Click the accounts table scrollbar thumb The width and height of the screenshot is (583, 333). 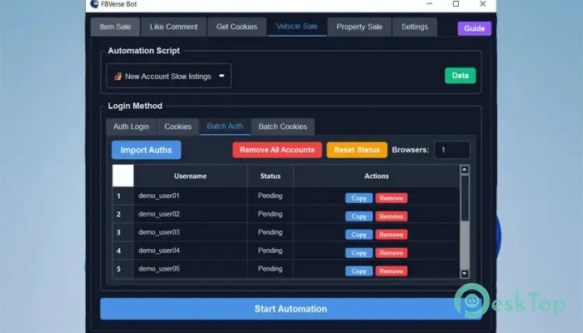[465, 198]
